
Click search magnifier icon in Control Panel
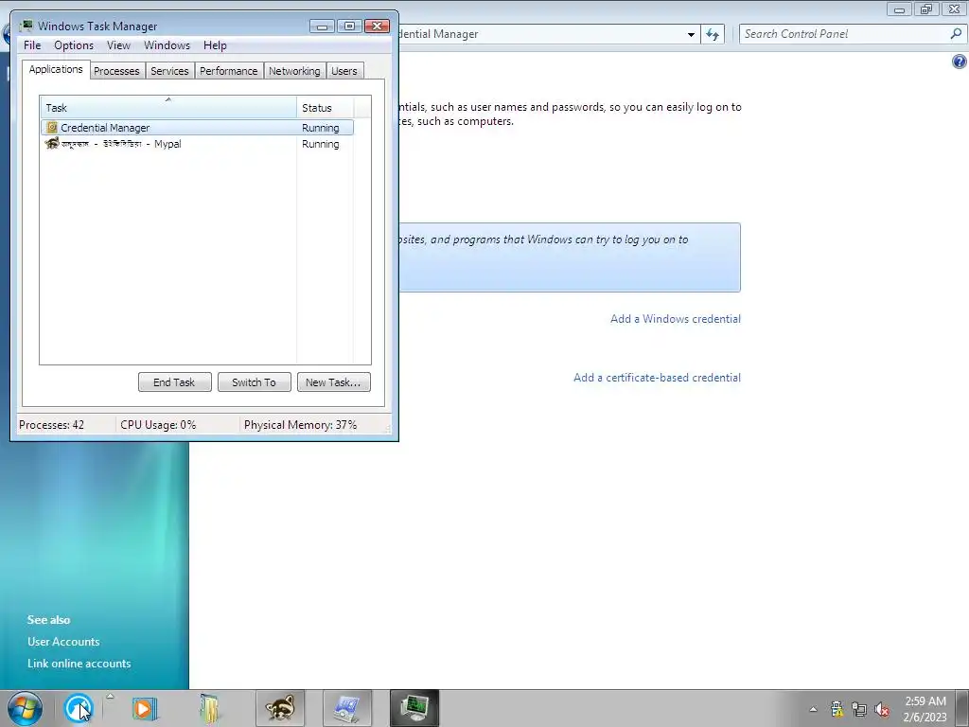tap(956, 34)
